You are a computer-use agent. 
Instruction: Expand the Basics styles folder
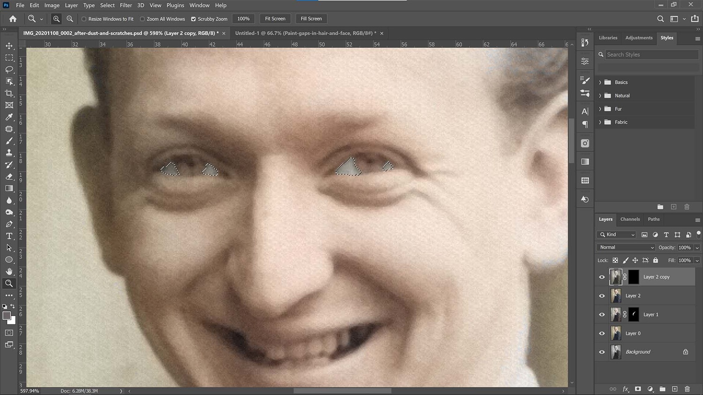(600, 82)
